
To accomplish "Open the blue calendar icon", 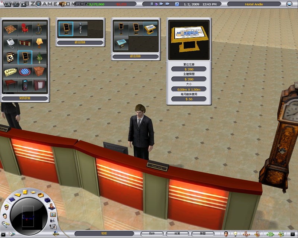I will (177, 4).
